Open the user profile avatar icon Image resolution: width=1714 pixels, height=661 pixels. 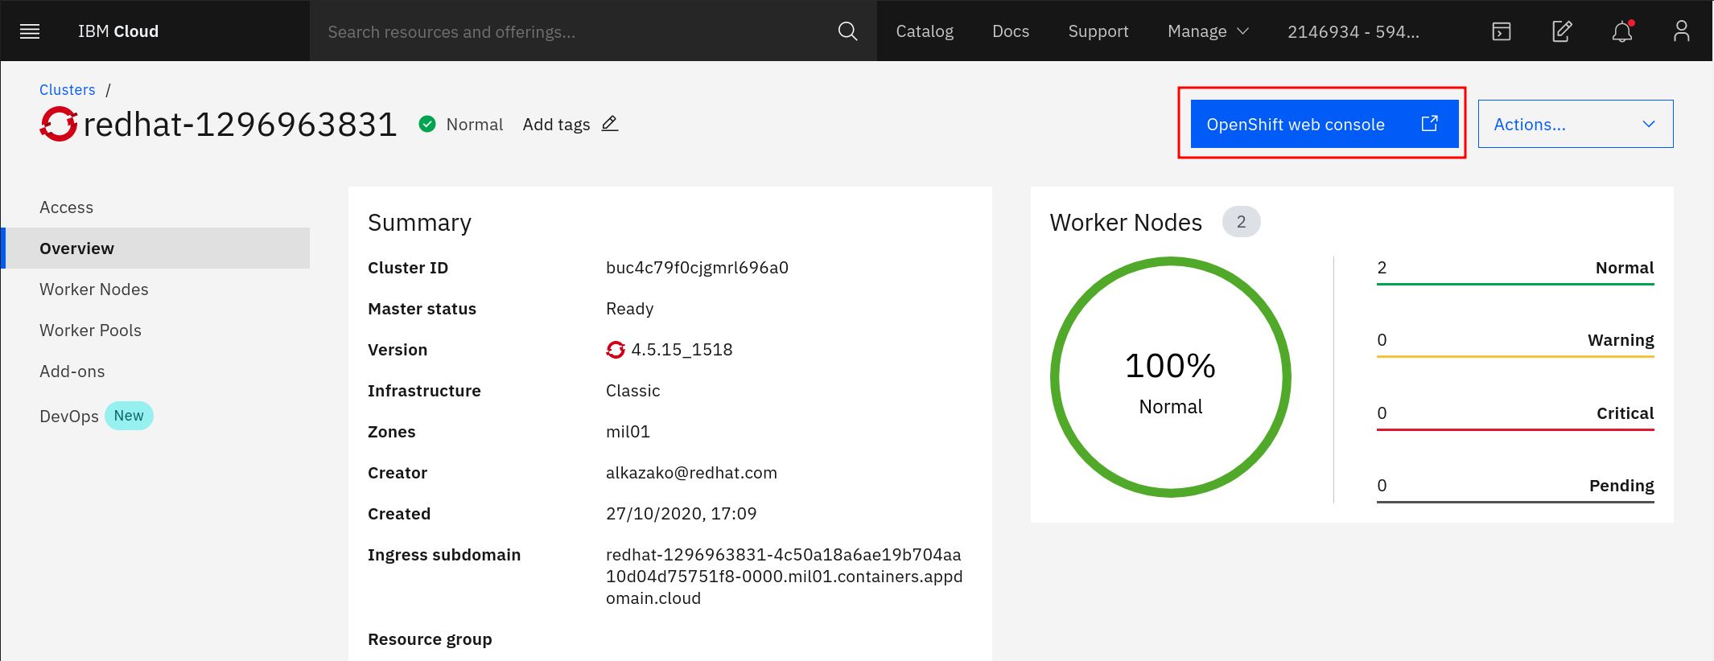coord(1681,31)
